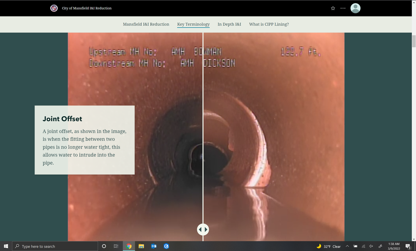The image size is (416, 251).
Task: Favorite the story with the star icon
Action: click(333, 8)
